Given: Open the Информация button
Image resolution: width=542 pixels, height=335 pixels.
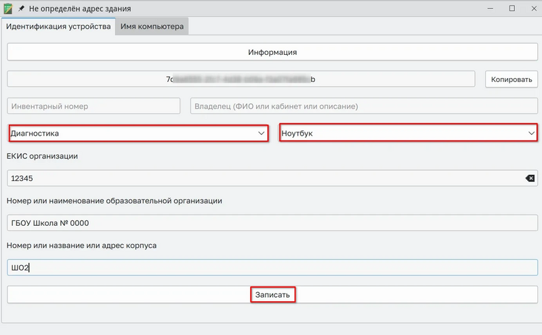Looking at the screenshot, I should [272, 52].
